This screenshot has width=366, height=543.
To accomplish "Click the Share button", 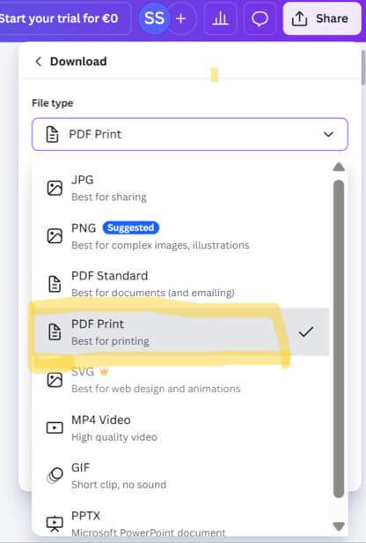I will (321, 19).
